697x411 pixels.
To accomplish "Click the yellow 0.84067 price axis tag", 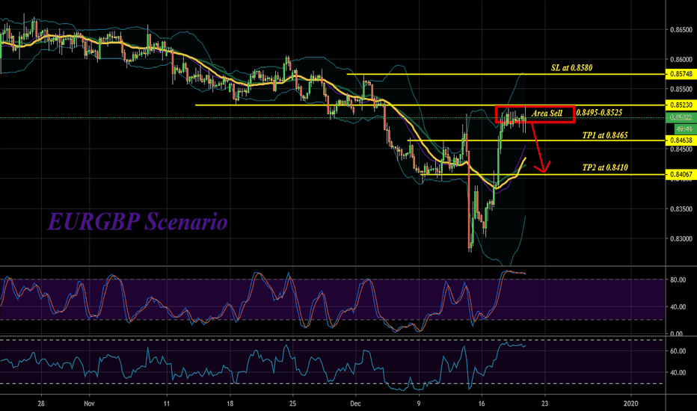I will point(679,175).
